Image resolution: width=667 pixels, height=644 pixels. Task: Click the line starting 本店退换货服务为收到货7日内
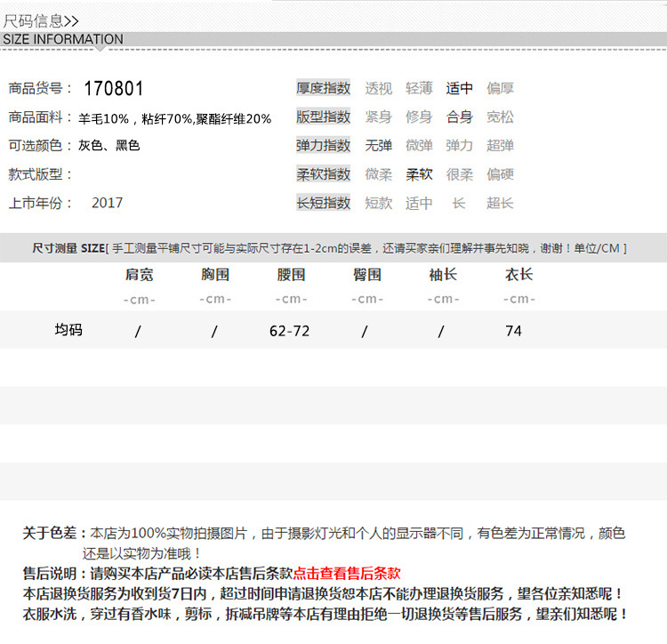pos(324,593)
